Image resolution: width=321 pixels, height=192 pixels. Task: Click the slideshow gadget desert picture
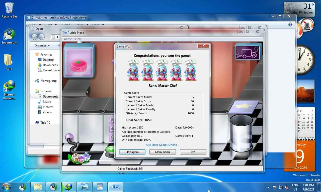tap(305, 91)
